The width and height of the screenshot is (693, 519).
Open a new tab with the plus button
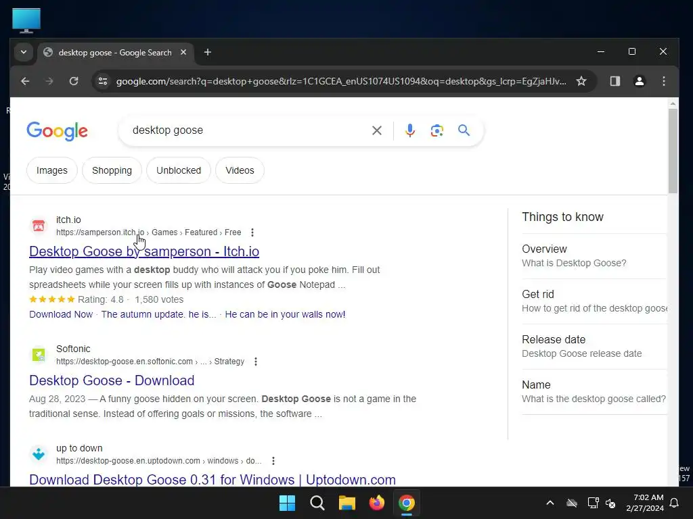[207, 53]
